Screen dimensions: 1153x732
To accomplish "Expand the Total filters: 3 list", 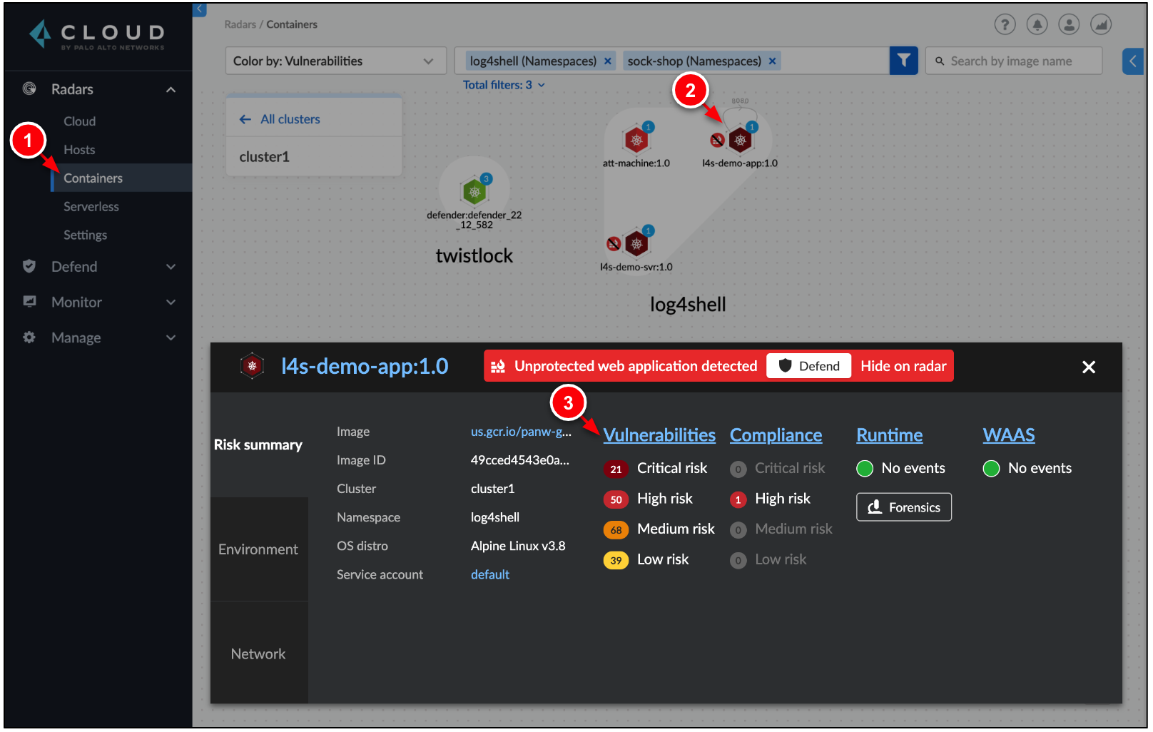I will (504, 85).
